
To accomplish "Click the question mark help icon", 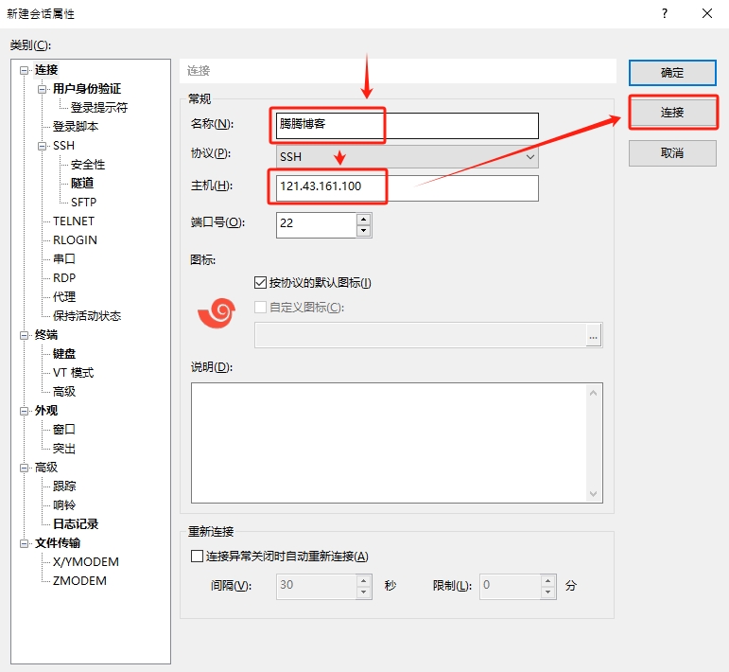I will (664, 13).
